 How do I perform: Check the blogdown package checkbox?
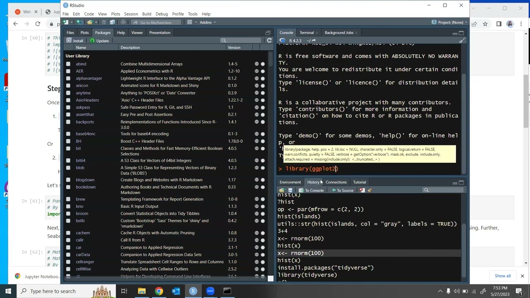click(x=68, y=180)
